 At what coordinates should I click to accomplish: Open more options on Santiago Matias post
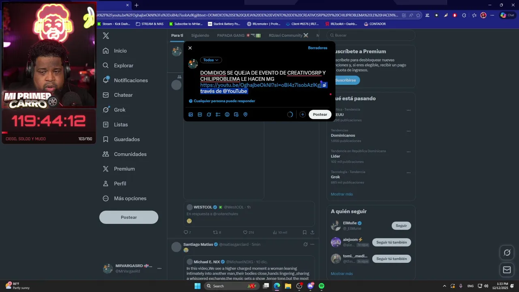point(312,245)
